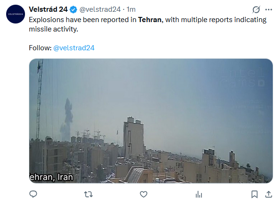Like the post with heart icon
This screenshot has height=203, width=277.
click(x=143, y=195)
